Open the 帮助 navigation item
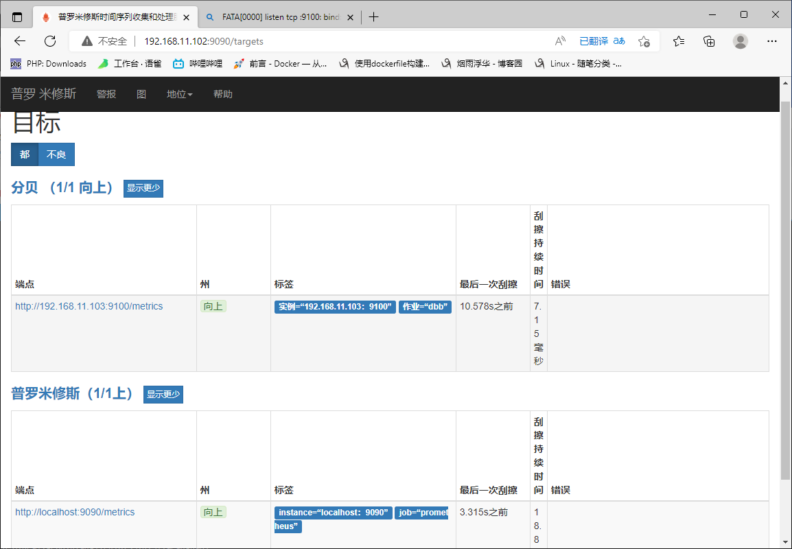The image size is (792, 549). tap(223, 94)
